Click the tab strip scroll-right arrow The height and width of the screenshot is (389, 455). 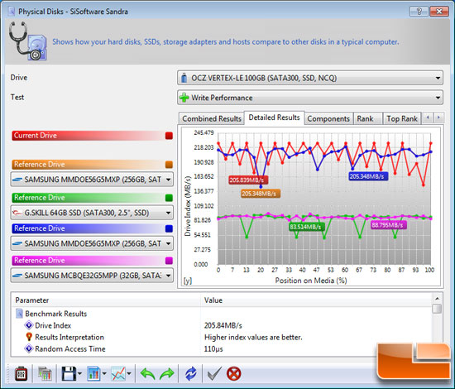click(x=438, y=118)
